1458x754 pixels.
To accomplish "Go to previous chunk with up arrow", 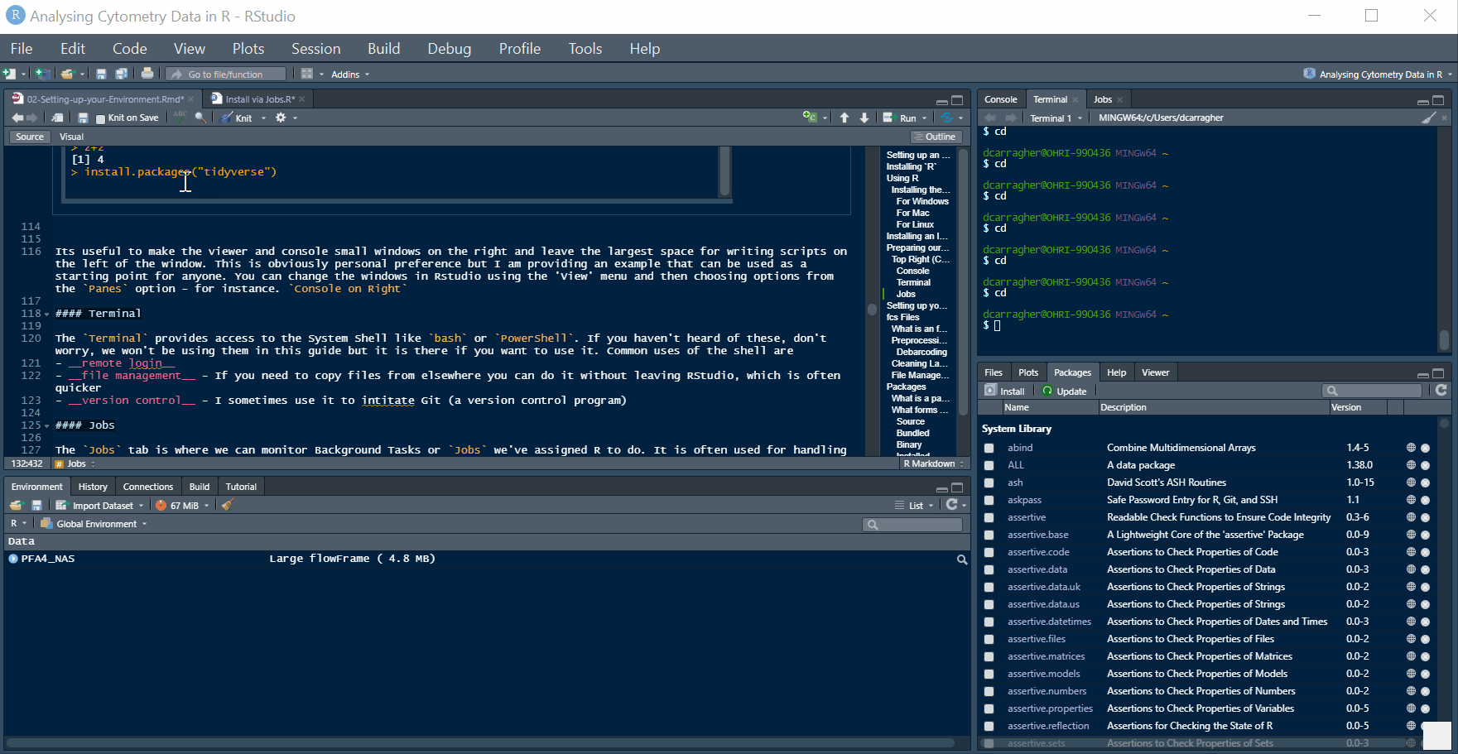I will point(844,118).
